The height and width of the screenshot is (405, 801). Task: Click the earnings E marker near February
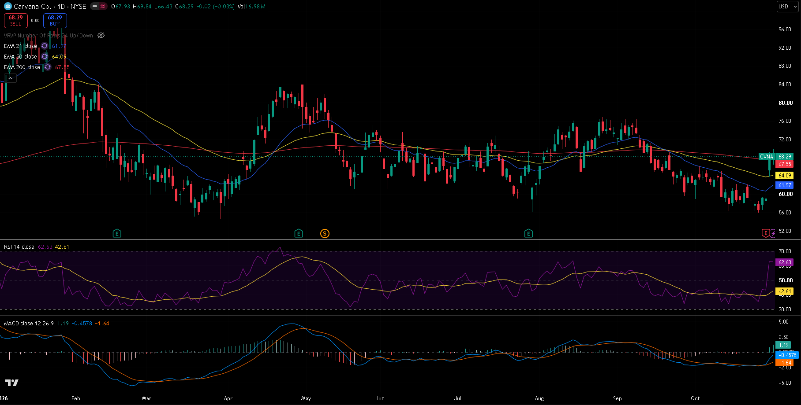pos(117,233)
